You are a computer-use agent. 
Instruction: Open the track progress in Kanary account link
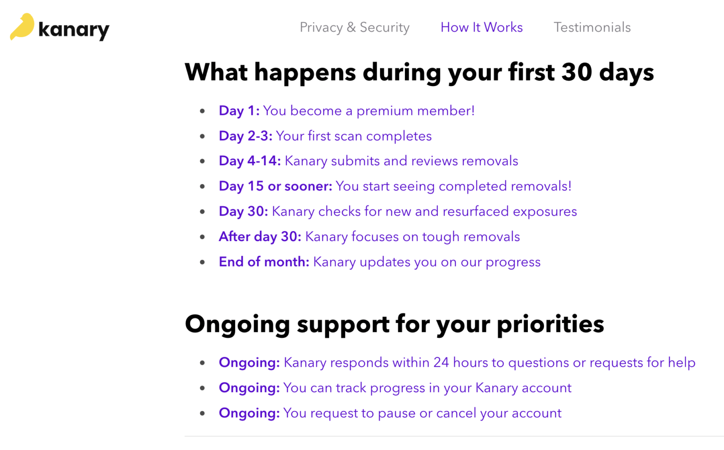pos(395,388)
